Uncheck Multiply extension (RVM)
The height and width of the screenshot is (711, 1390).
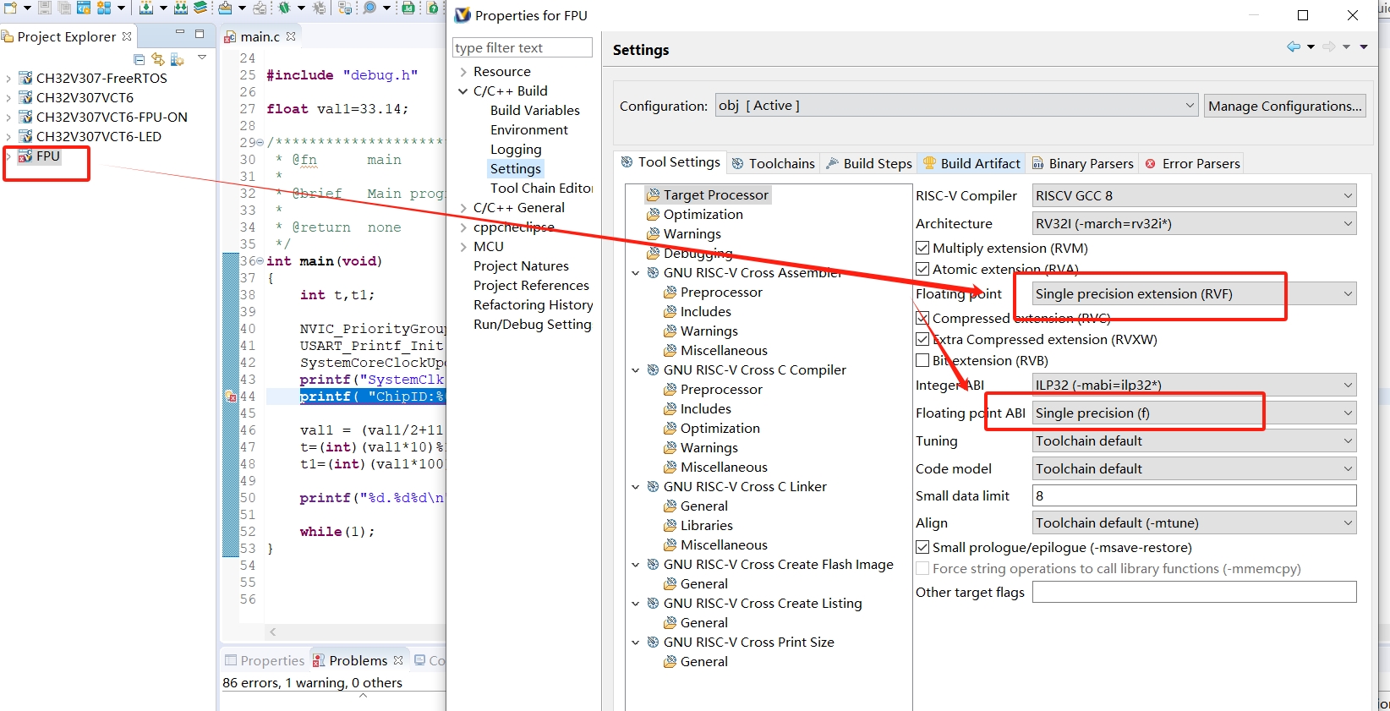click(x=922, y=249)
